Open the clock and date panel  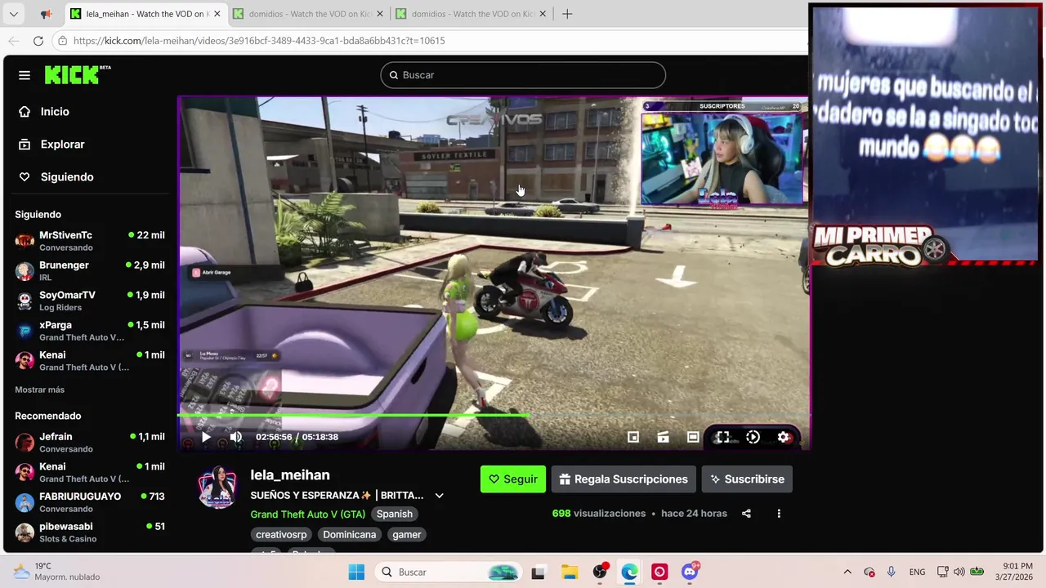[1016, 572]
